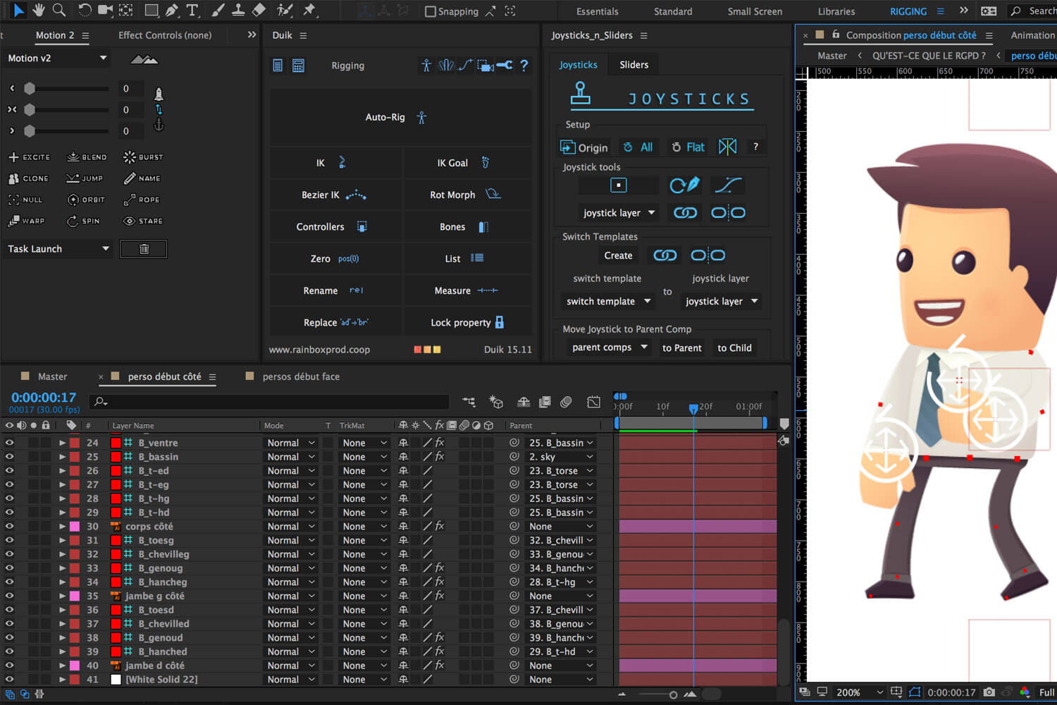Open the blending Mode dropdown for B_t-ed
Image resolution: width=1057 pixels, height=705 pixels.
(x=290, y=471)
